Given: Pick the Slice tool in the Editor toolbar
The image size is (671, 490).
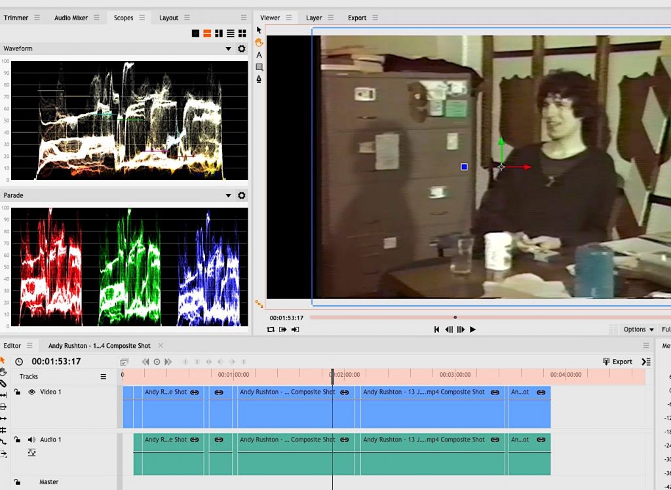Looking at the screenshot, I should click(3, 383).
